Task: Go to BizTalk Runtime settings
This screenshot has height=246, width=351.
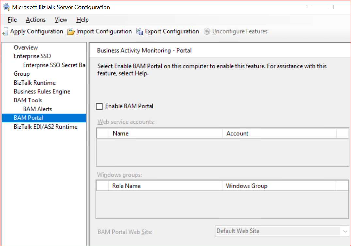Action: (x=35, y=83)
